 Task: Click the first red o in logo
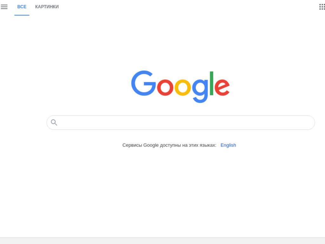point(165,87)
